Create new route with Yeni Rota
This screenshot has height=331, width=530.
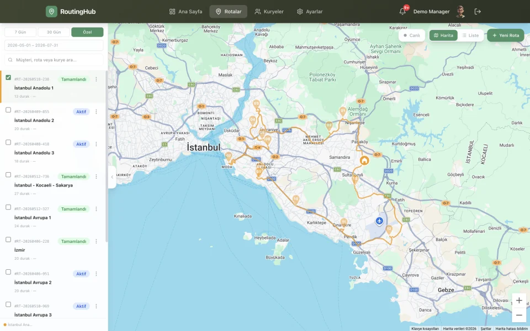(506, 35)
